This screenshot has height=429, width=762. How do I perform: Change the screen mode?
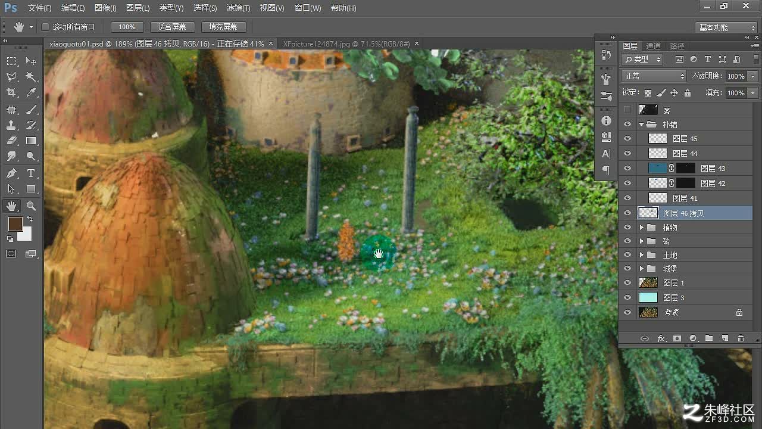click(31, 254)
